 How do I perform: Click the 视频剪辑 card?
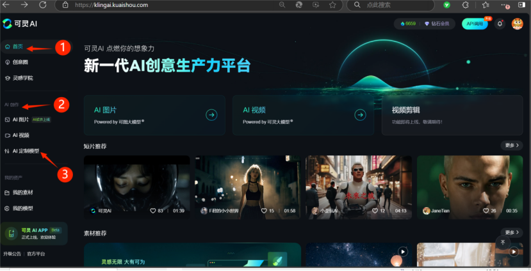(452, 115)
